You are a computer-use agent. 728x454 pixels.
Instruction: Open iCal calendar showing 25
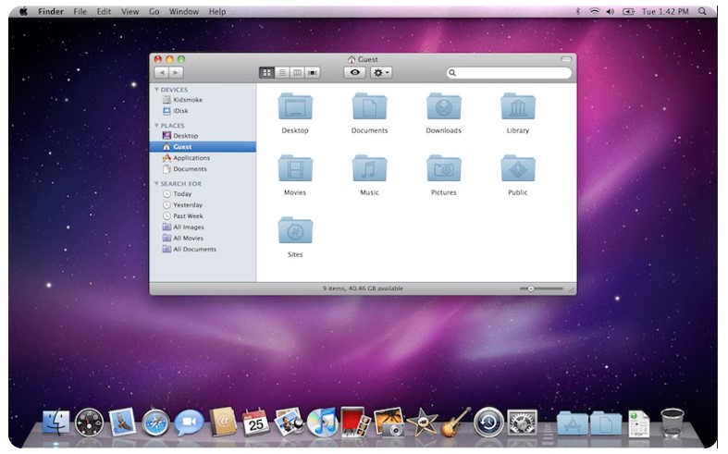coord(255,422)
